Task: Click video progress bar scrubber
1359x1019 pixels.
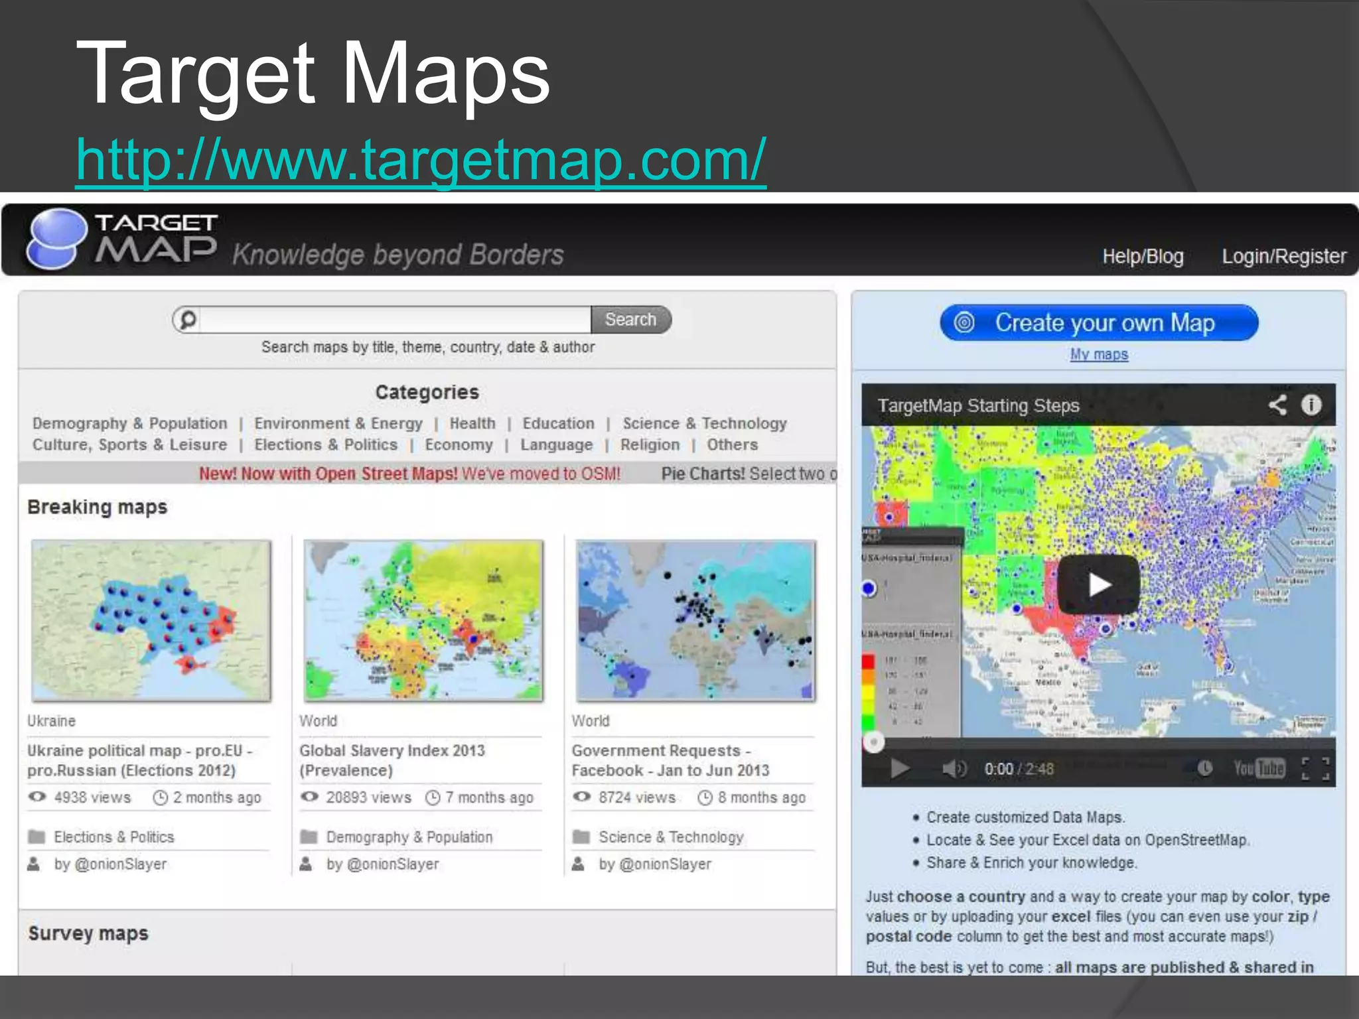Action: [874, 742]
